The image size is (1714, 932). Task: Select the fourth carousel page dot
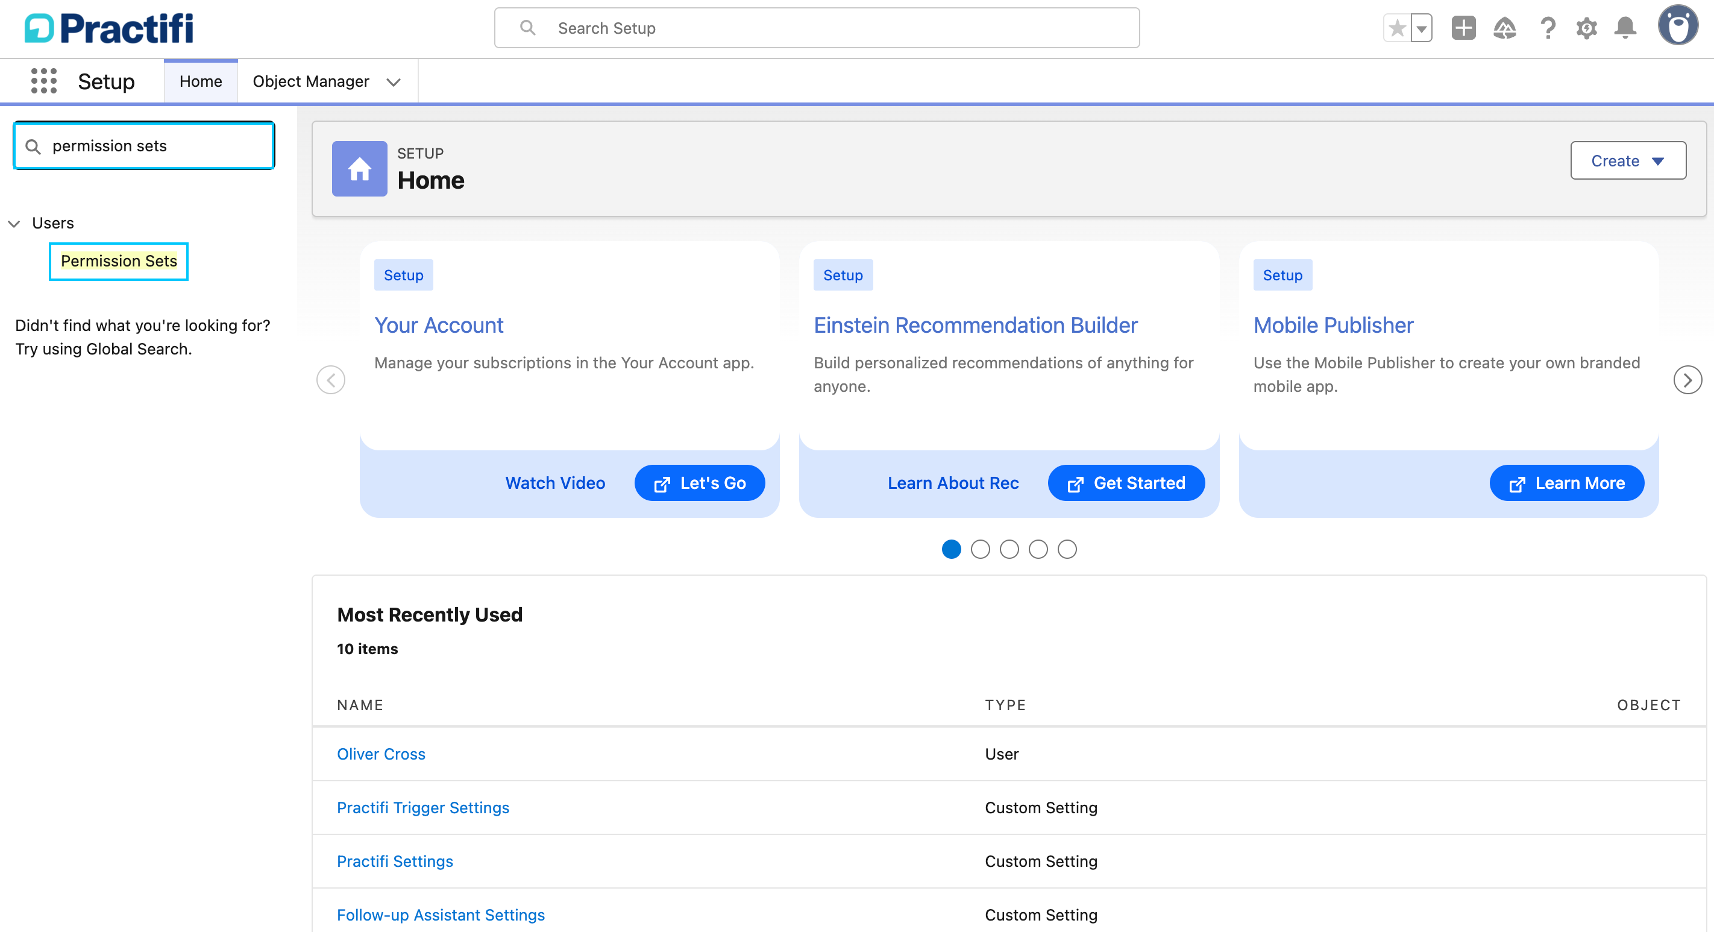click(1038, 549)
